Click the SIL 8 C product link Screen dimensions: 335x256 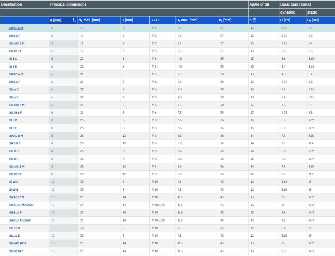(14, 151)
